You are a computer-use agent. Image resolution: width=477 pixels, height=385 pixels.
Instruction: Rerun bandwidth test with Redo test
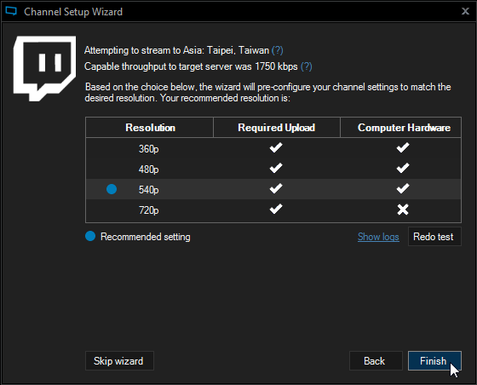click(x=434, y=236)
